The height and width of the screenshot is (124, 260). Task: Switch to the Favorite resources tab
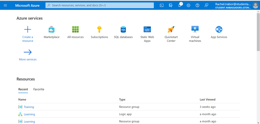(39, 89)
